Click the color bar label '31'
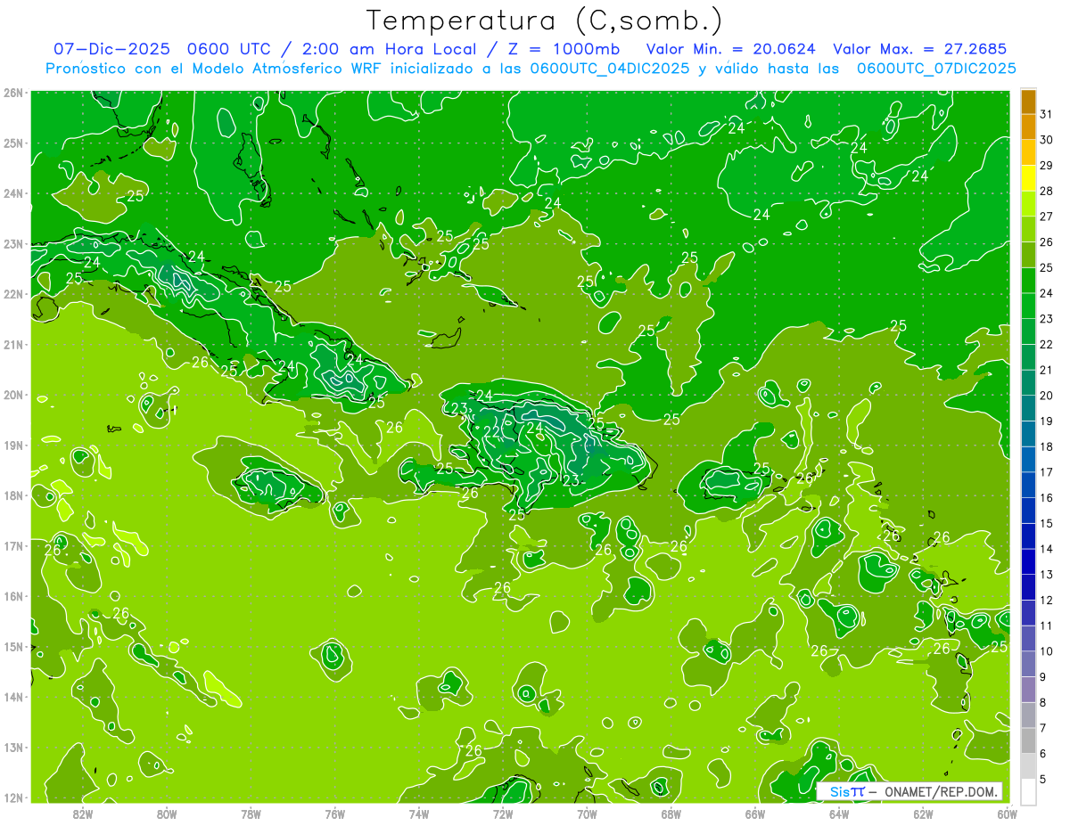The image size is (1070, 826). pos(1046,115)
